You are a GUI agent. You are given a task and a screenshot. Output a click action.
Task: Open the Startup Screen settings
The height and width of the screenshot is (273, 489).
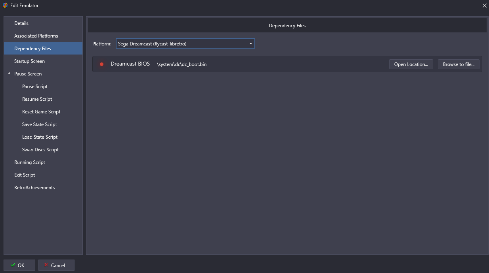[43, 61]
